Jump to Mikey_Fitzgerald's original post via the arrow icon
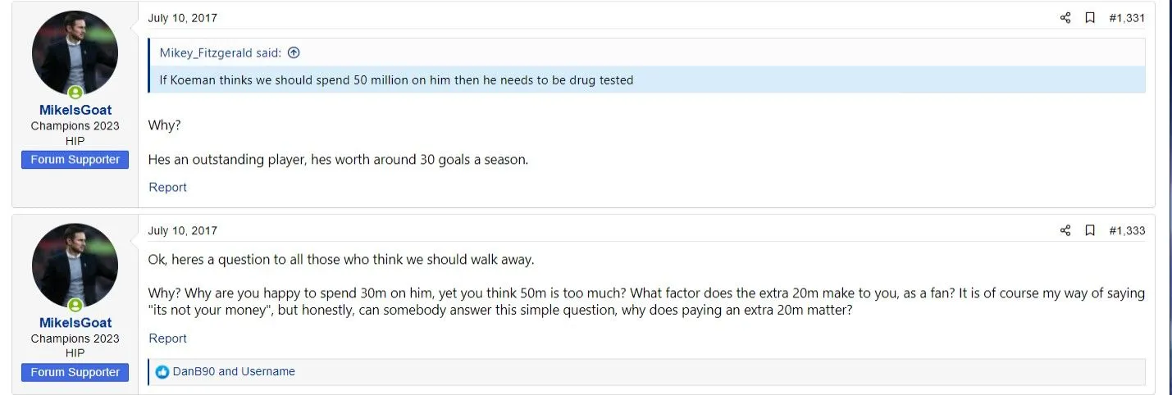1172x395 pixels. (294, 52)
